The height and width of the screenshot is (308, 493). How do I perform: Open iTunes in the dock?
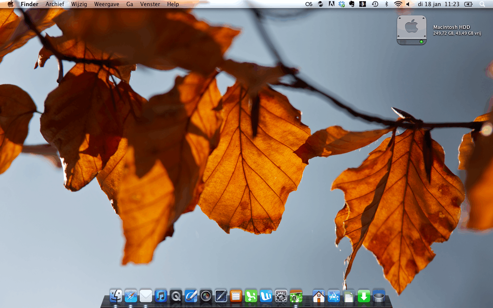point(161,296)
